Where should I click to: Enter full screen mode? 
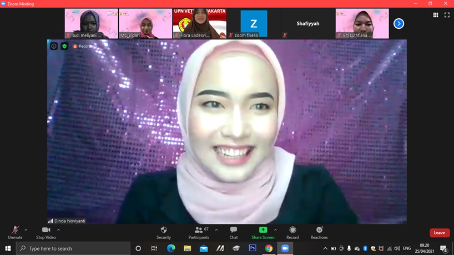tap(447, 15)
